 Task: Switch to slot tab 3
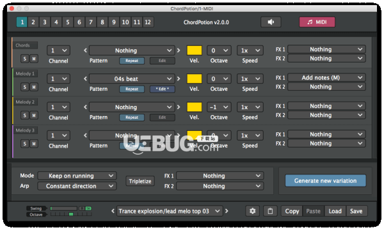pyautogui.click(x=45, y=22)
